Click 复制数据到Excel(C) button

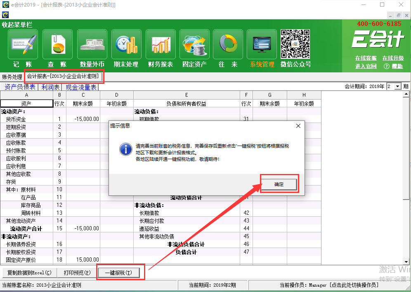pyautogui.click(x=29, y=273)
